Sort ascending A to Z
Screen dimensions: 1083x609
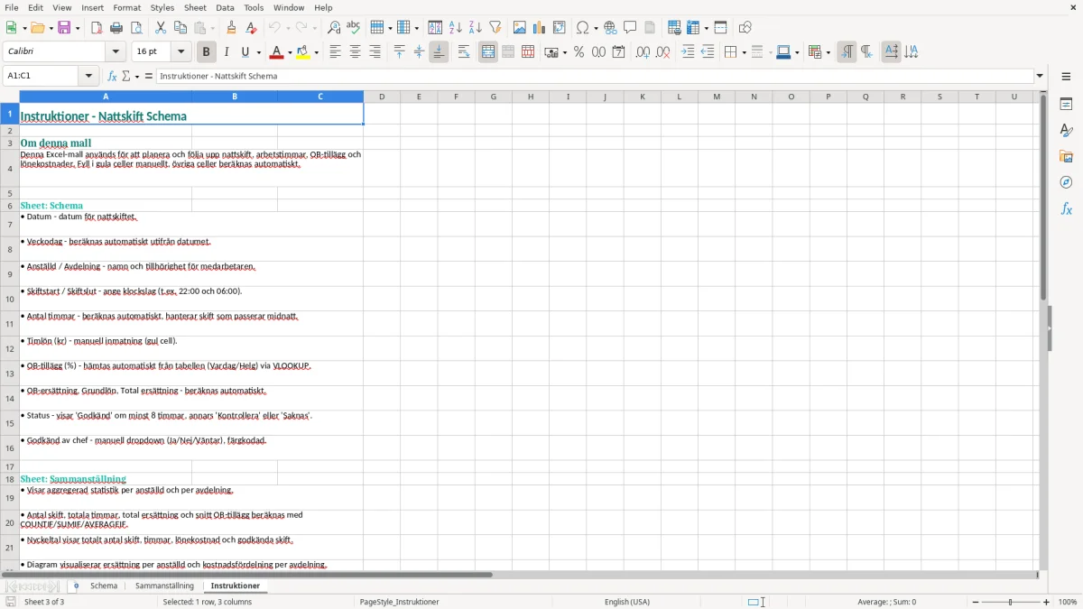(x=455, y=28)
